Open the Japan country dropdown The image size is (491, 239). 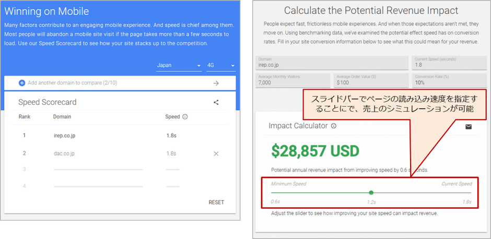(x=179, y=66)
